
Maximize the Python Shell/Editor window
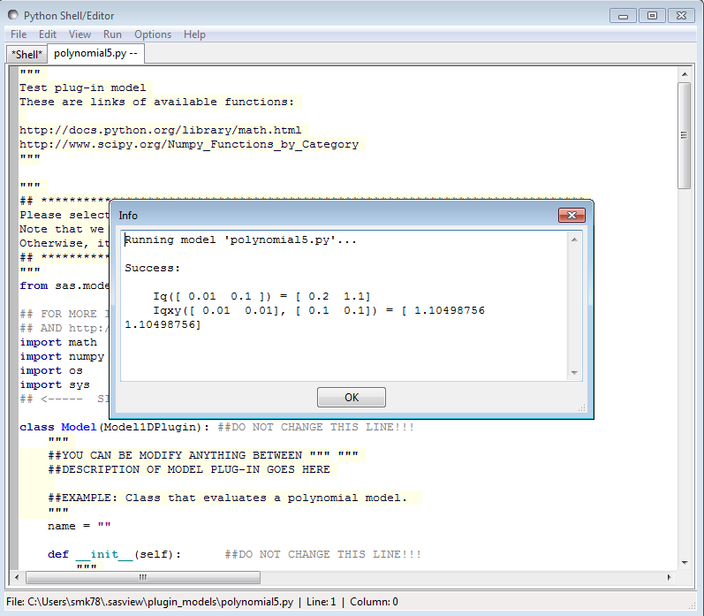point(653,15)
